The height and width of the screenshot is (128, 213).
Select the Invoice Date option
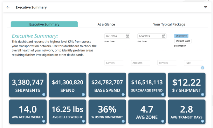pos(183,41)
